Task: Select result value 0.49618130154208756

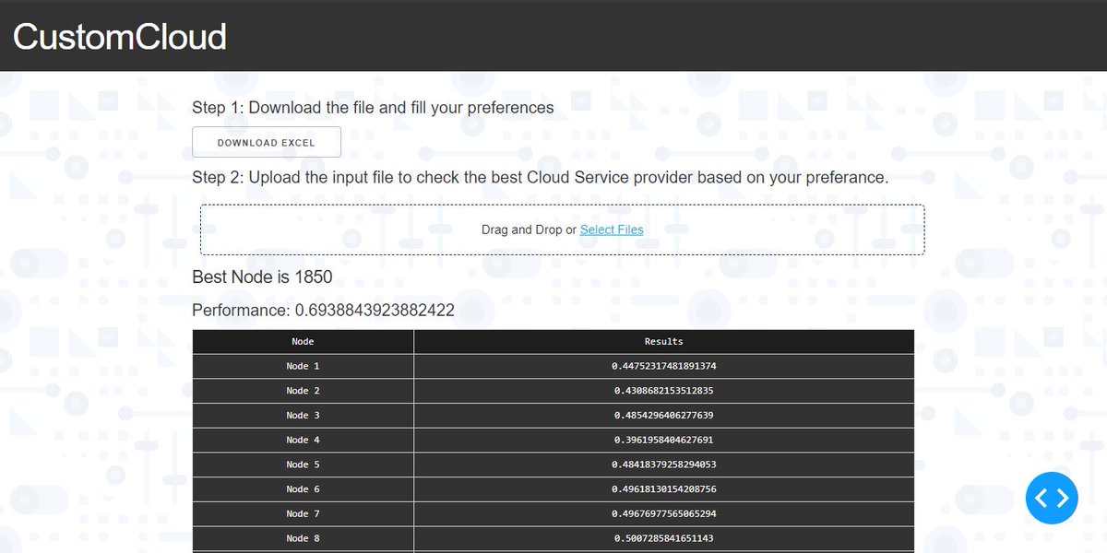Action: [x=664, y=489]
